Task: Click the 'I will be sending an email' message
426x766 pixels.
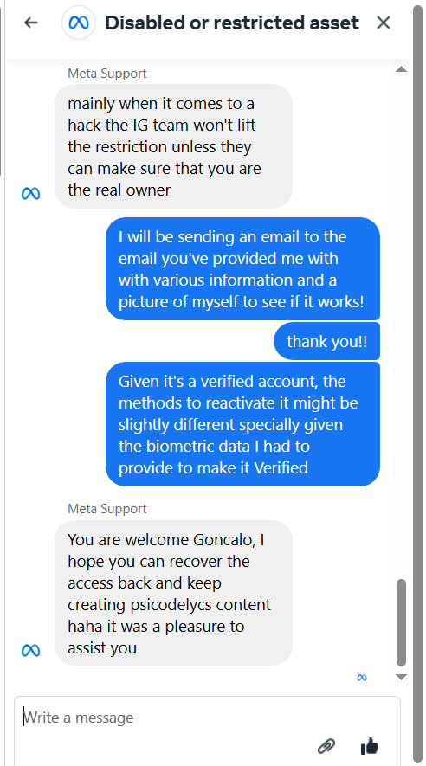Action: pos(242,268)
